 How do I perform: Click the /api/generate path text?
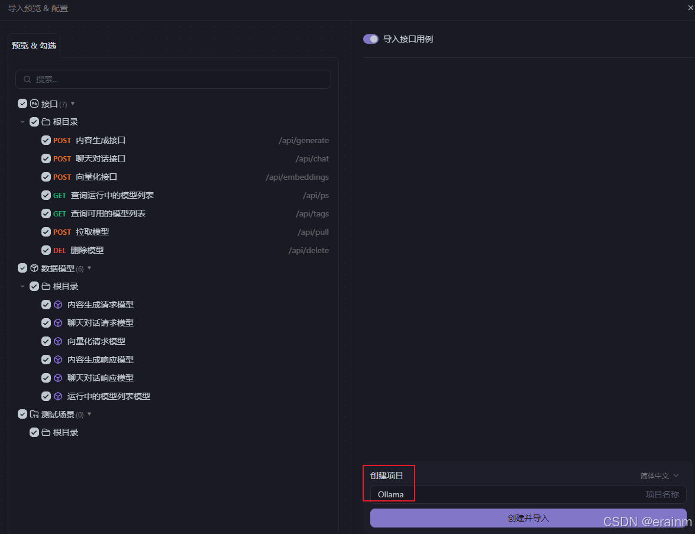(303, 141)
